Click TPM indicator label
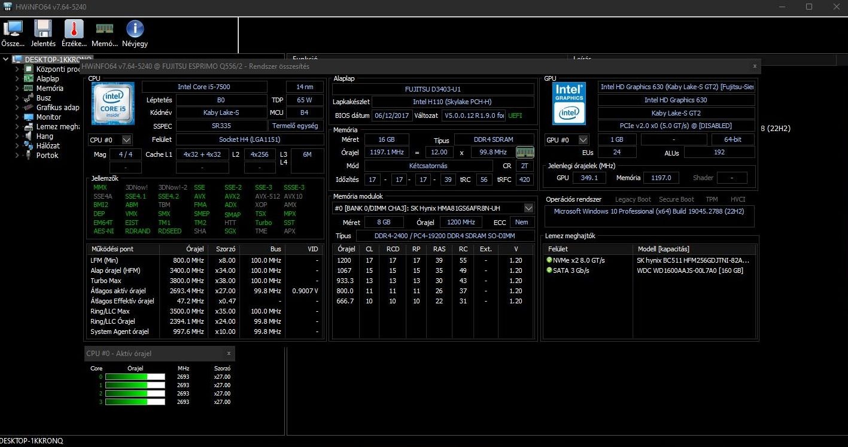The height and width of the screenshot is (447, 848). 712,199
